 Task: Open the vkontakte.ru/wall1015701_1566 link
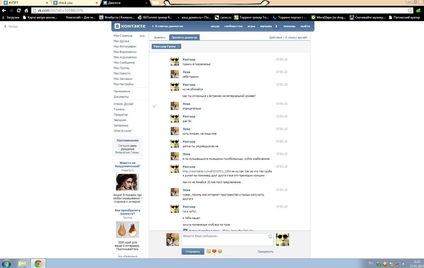207,171
